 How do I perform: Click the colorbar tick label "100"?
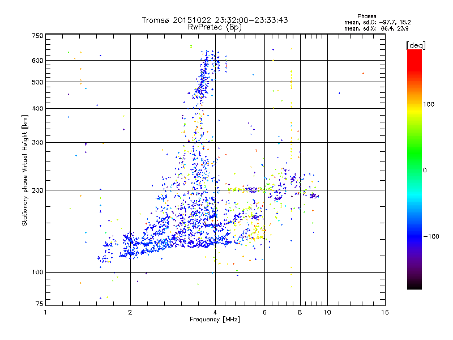(429, 104)
